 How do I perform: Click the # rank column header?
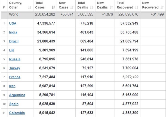click(x=4, y=8)
